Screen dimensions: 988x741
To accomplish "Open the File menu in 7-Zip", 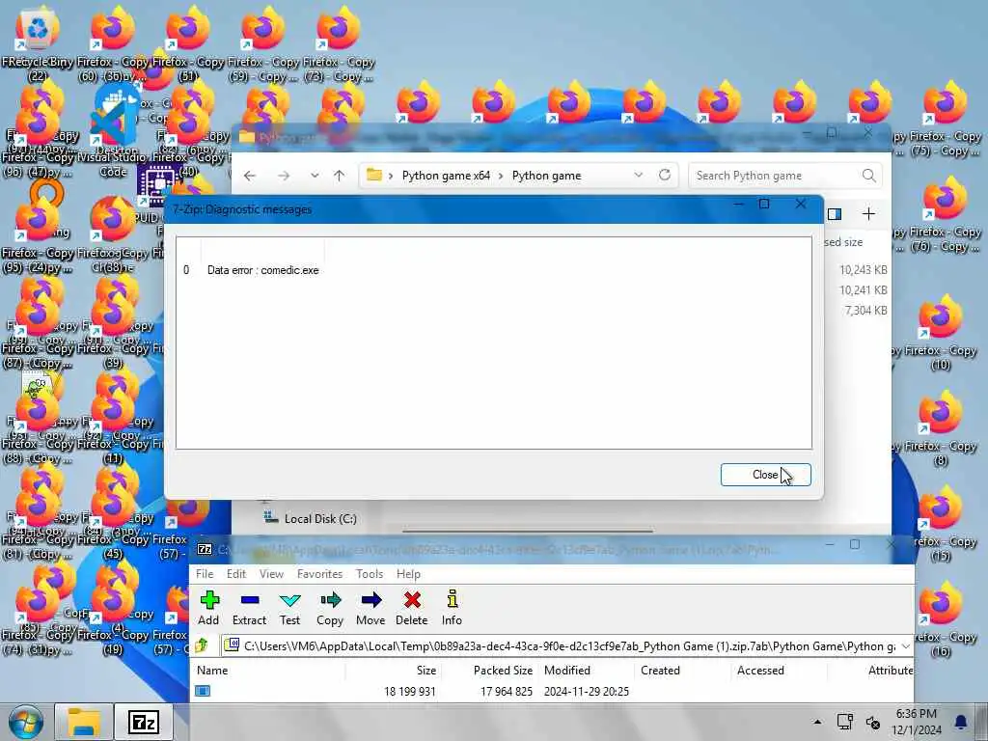I will tap(205, 574).
